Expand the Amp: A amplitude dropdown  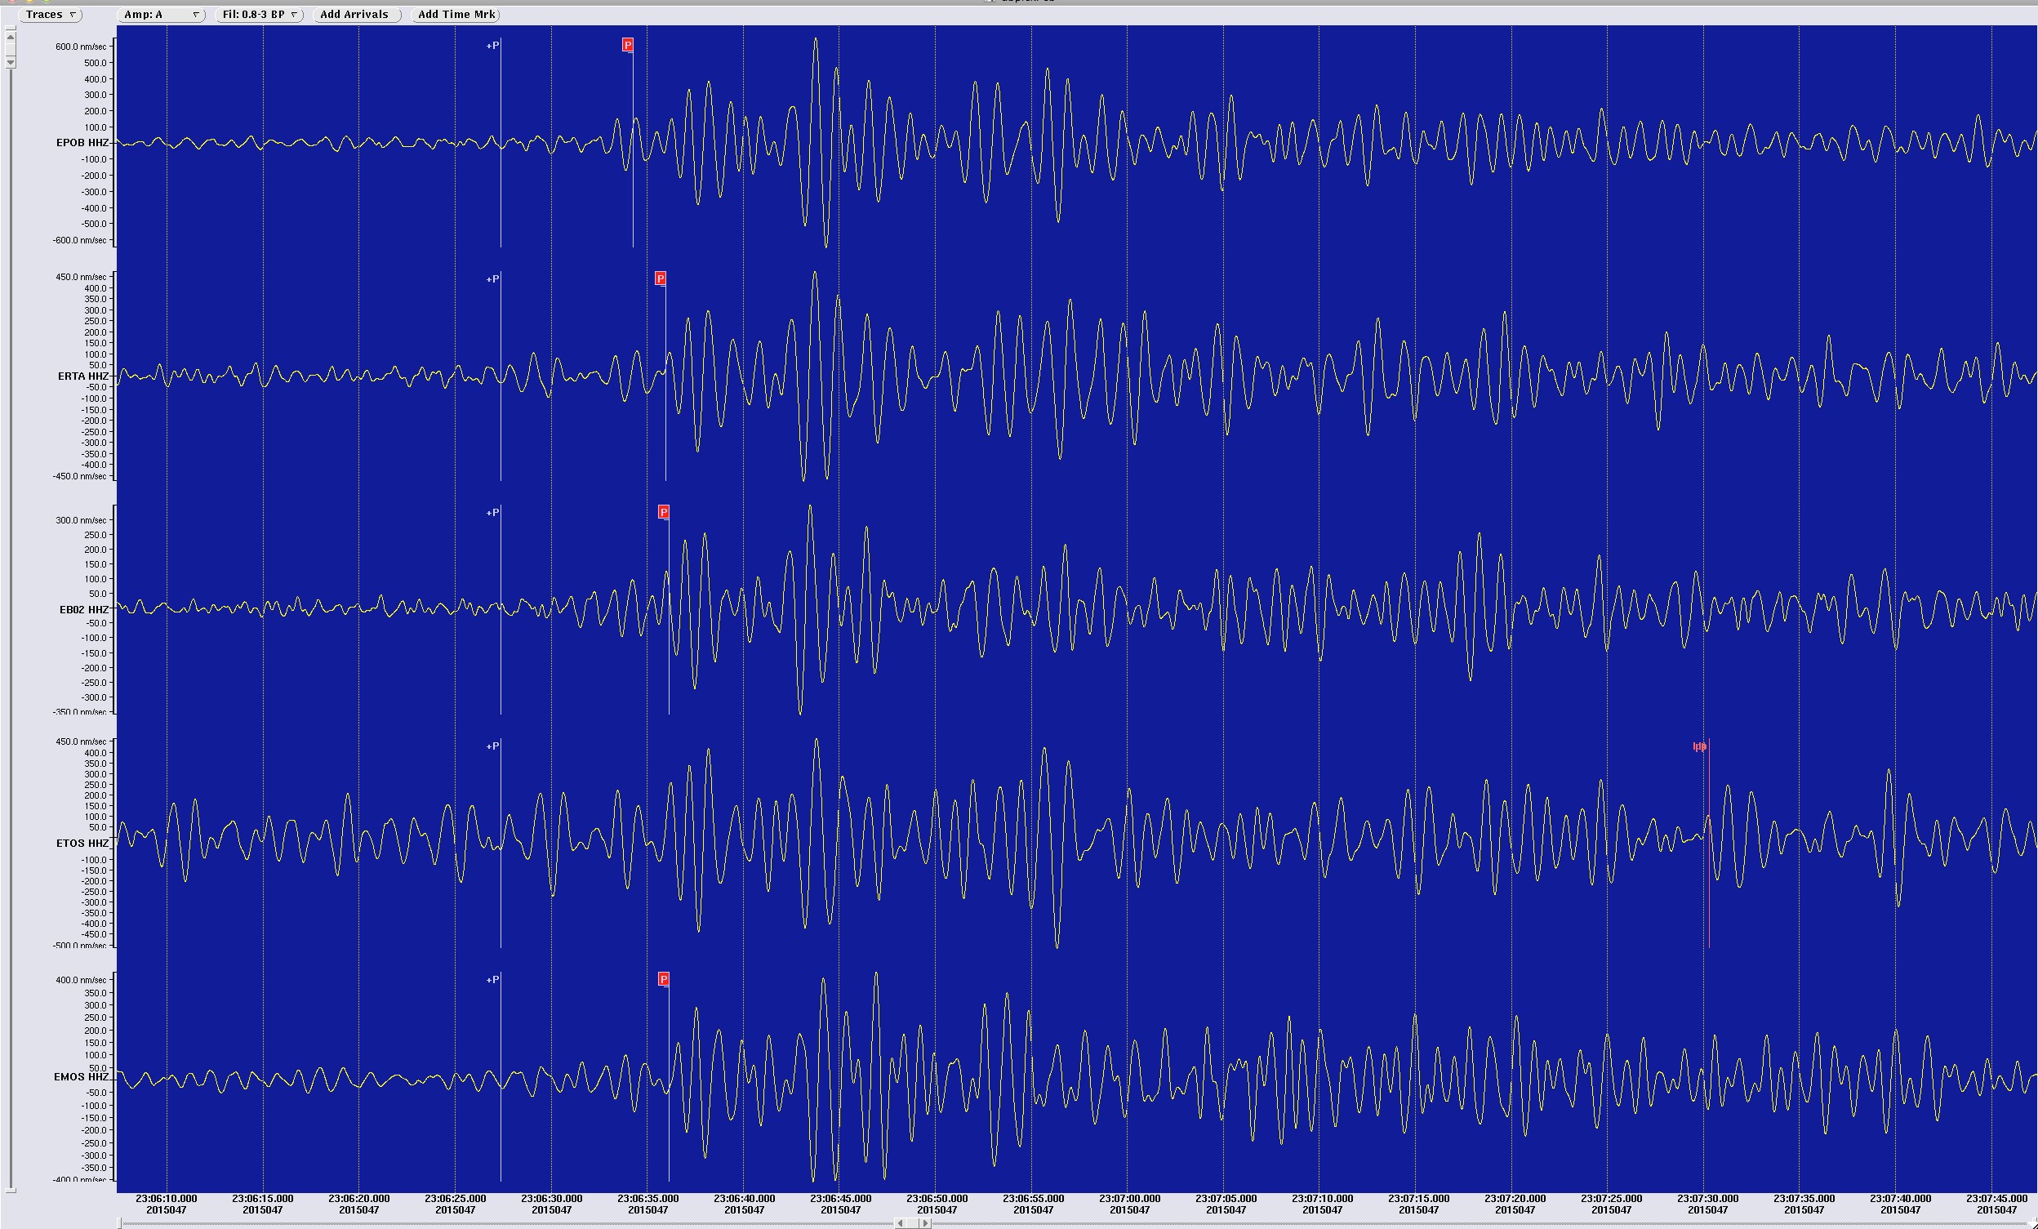point(161,15)
